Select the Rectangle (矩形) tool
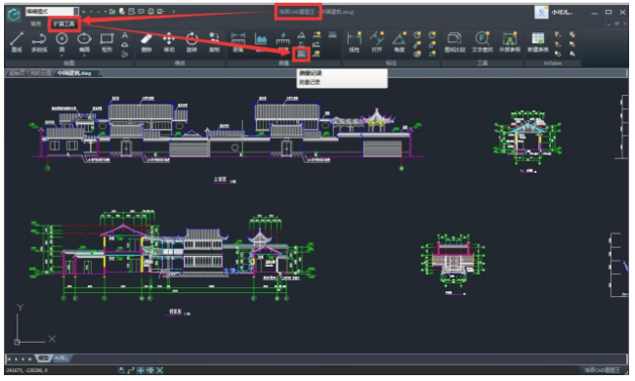 [106, 42]
